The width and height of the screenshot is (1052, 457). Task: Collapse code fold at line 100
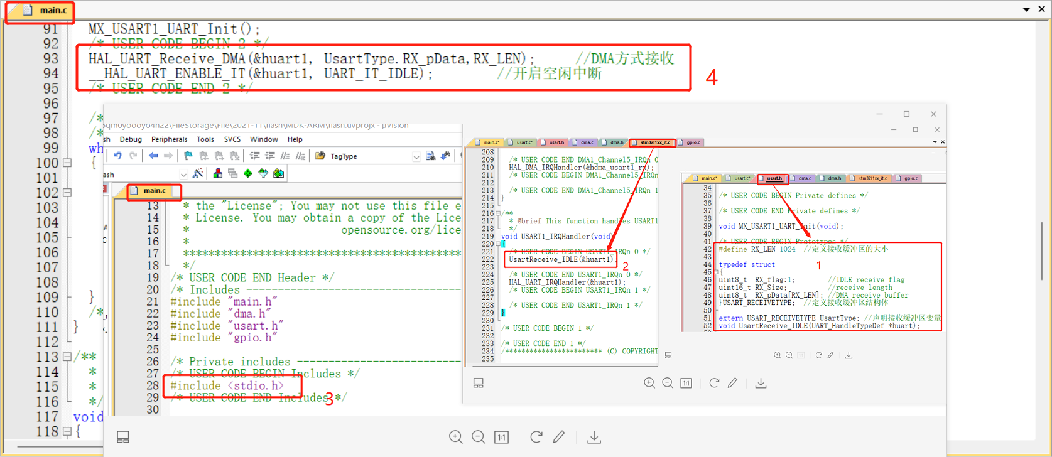click(x=67, y=163)
